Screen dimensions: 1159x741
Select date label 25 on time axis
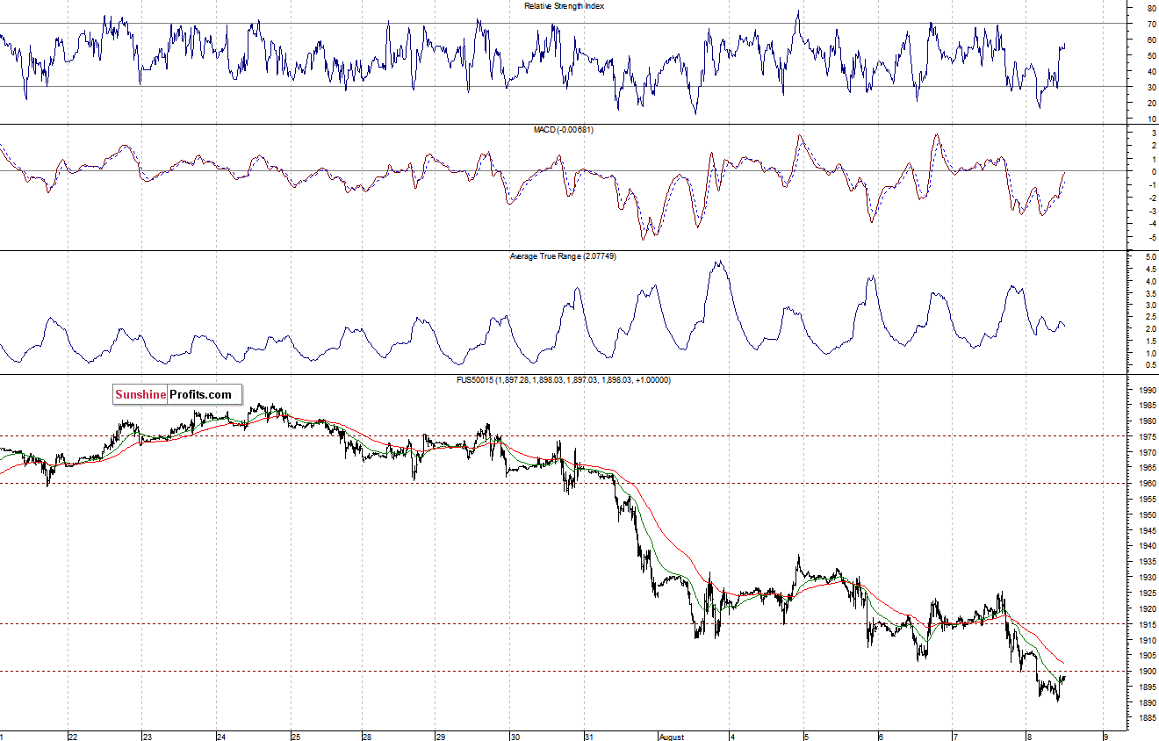point(296,737)
